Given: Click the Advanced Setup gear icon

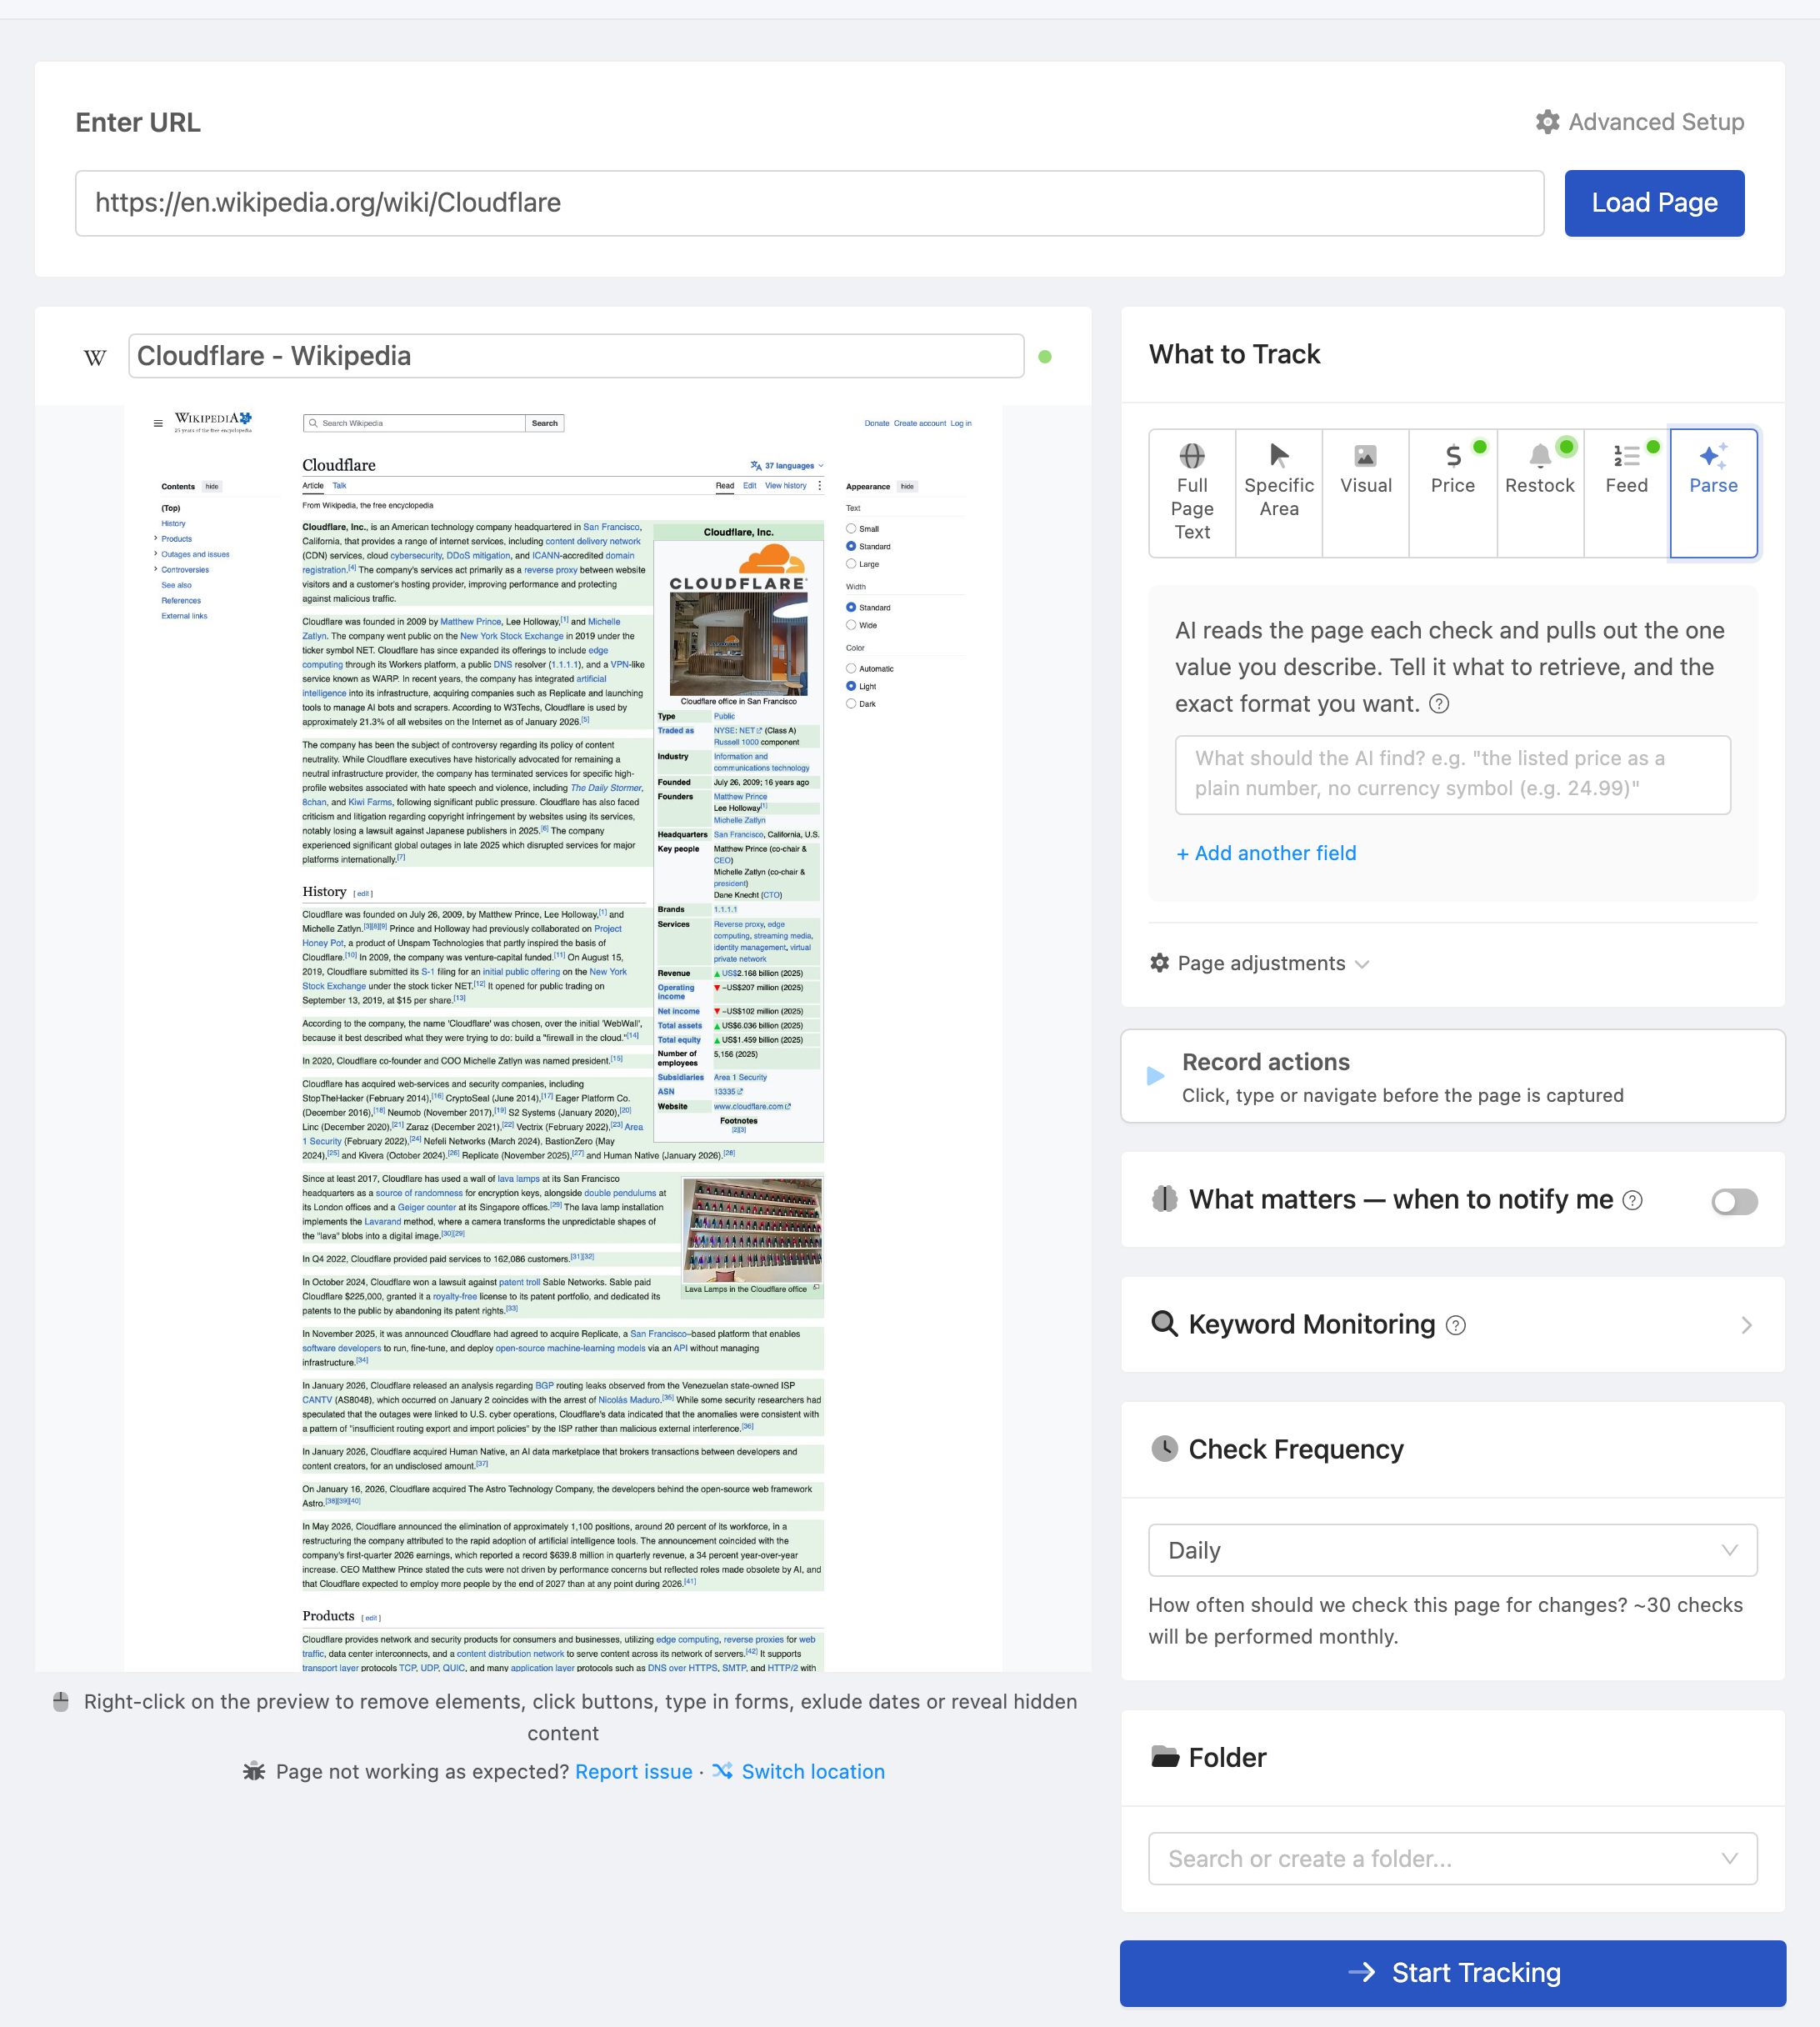Looking at the screenshot, I should tap(1547, 122).
